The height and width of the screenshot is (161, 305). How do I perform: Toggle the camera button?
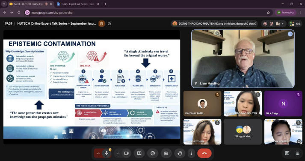pyautogui.click(x=127, y=153)
